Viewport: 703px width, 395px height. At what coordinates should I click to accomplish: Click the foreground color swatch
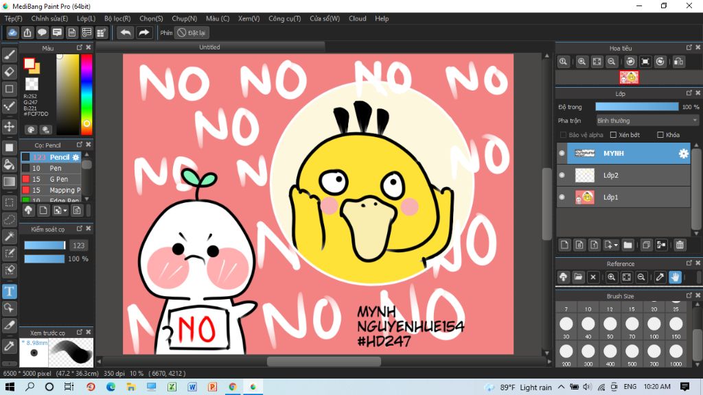(x=30, y=64)
